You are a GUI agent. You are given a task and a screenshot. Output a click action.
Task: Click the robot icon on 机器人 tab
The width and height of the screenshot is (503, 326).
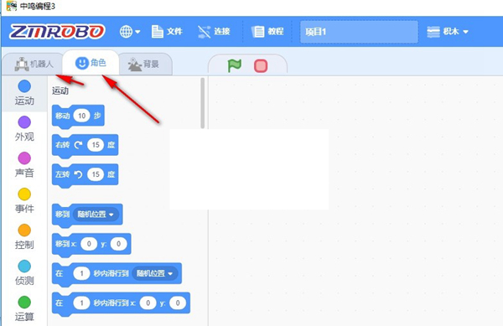click(x=22, y=64)
